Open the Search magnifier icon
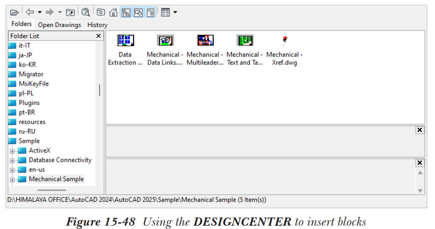Viewport: 435px width, 229px height. [85, 12]
